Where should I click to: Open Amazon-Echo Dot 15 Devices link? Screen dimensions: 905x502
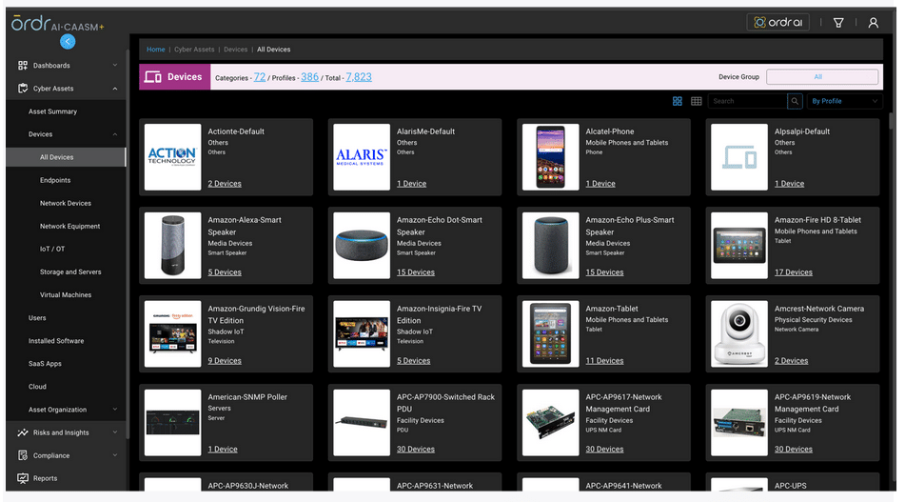[416, 272]
